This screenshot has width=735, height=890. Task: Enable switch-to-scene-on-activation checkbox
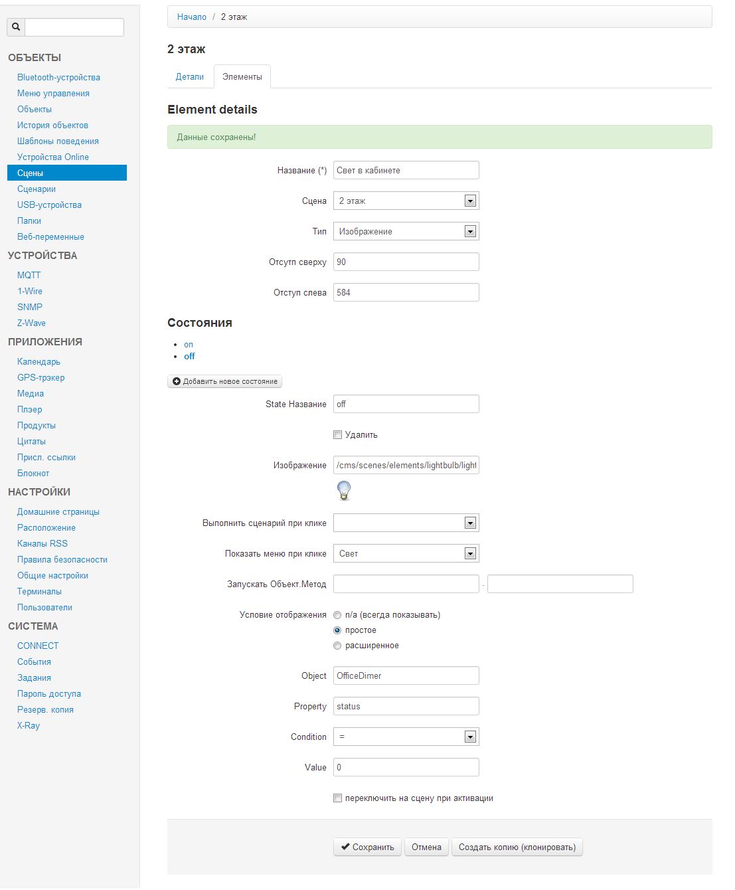point(337,798)
